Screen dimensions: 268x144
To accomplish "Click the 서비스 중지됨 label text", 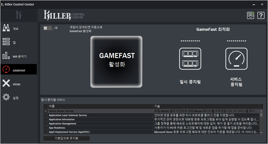I will (236, 82).
